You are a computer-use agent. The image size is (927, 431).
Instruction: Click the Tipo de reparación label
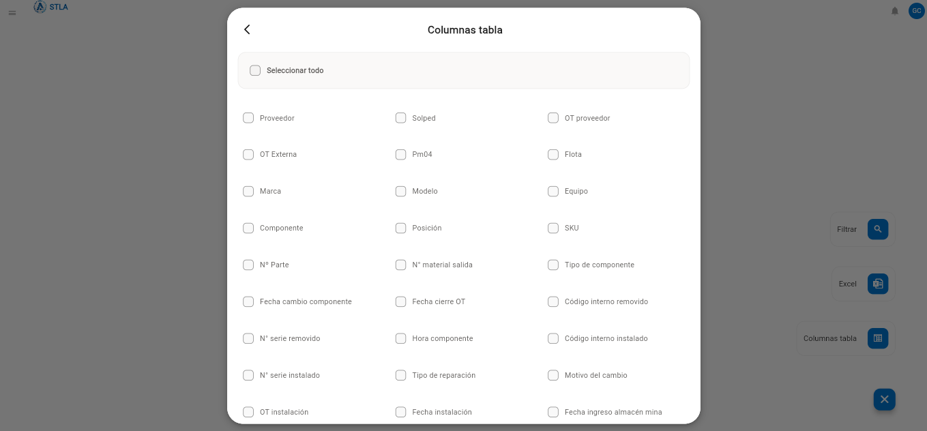444,376
